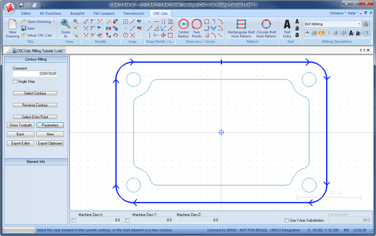Click the calculator icon next to ISO Milling
Screen dimensions: 376x236
[x=365, y=24]
